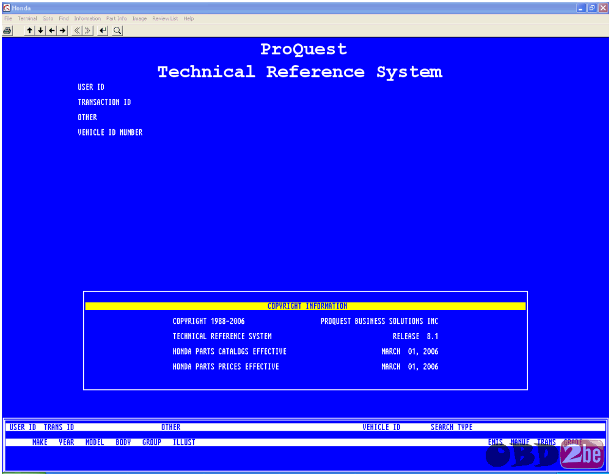611x474 pixels.
Task: Click the MANUF column header
Action: pos(520,442)
